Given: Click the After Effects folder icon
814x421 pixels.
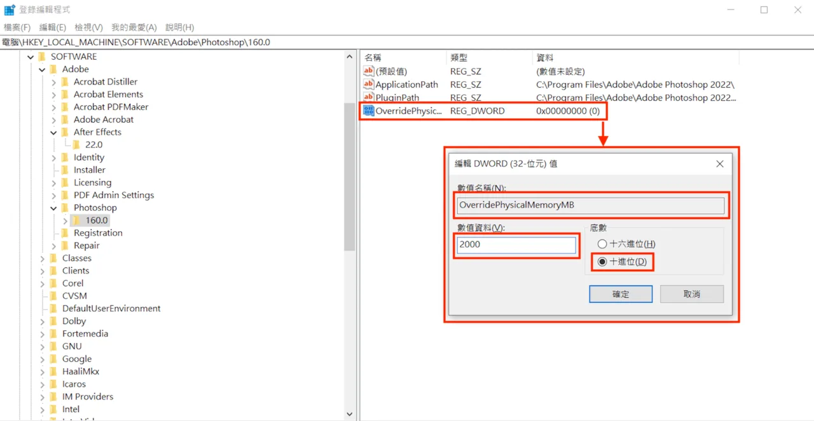Looking at the screenshot, I should coord(65,132).
